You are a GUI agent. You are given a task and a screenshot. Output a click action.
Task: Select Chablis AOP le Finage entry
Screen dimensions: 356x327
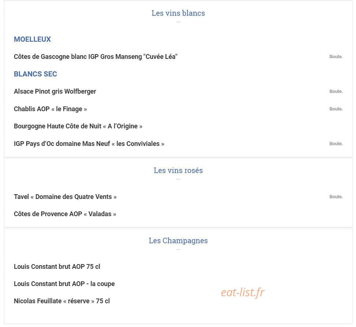pos(50,109)
